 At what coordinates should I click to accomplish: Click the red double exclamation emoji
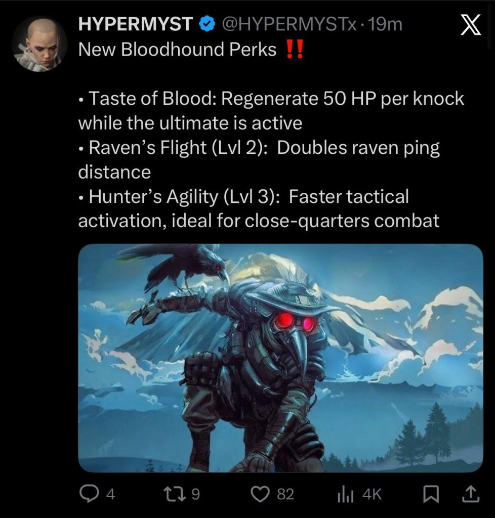(294, 49)
